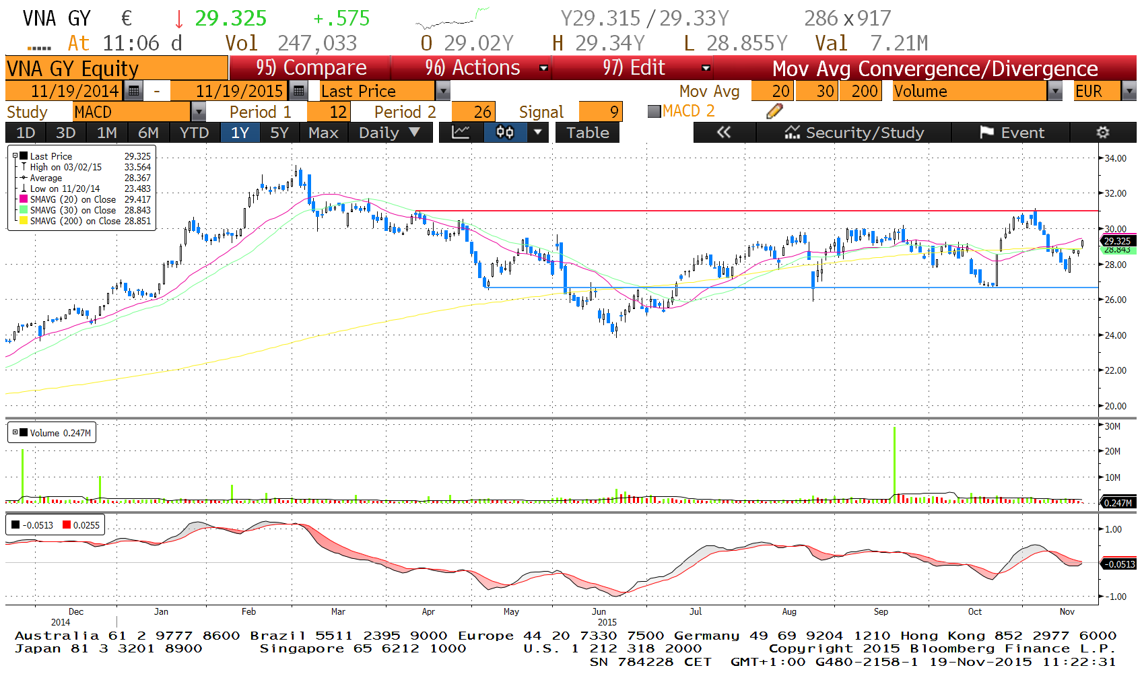Expand chart type dropdown arrow
1142x674 pixels.
[537, 133]
